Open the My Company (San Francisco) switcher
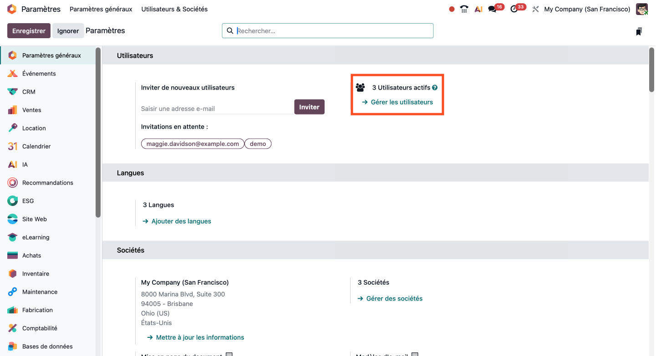Viewport: 656px width, 356px height. click(587, 9)
